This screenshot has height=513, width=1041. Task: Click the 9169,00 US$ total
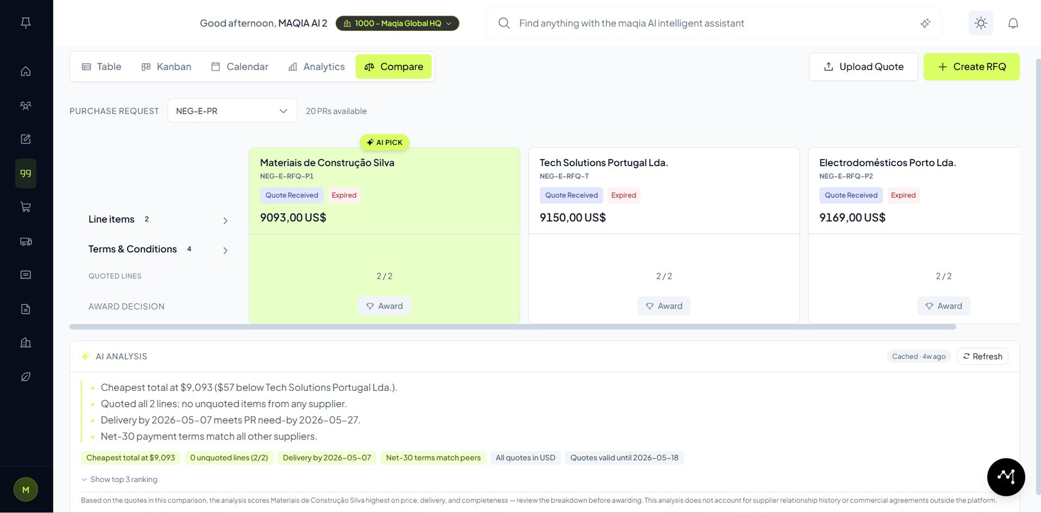pyautogui.click(x=852, y=217)
